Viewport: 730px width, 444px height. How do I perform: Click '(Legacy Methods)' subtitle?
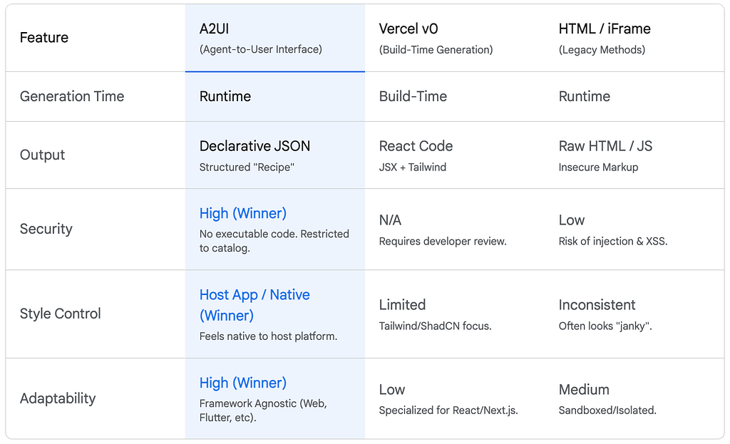tap(602, 50)
